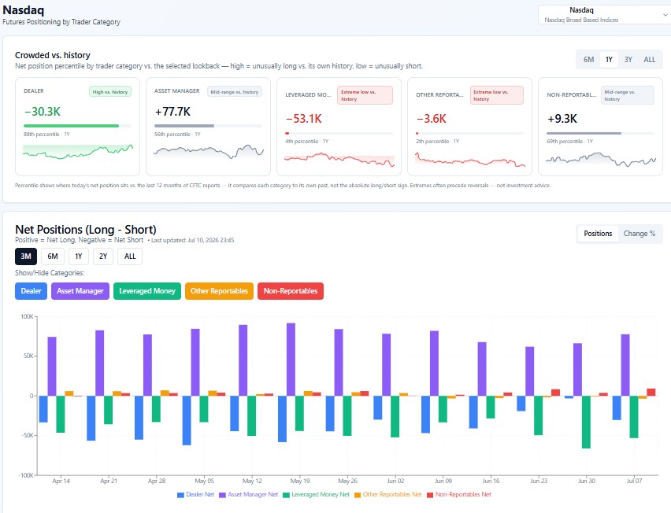Toggle Other Reportables category visibility
The image size is (671, 513).
coord(219,291)
